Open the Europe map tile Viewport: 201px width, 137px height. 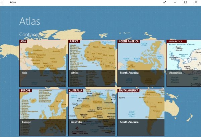pyautogui.click(x=43, y=112)
